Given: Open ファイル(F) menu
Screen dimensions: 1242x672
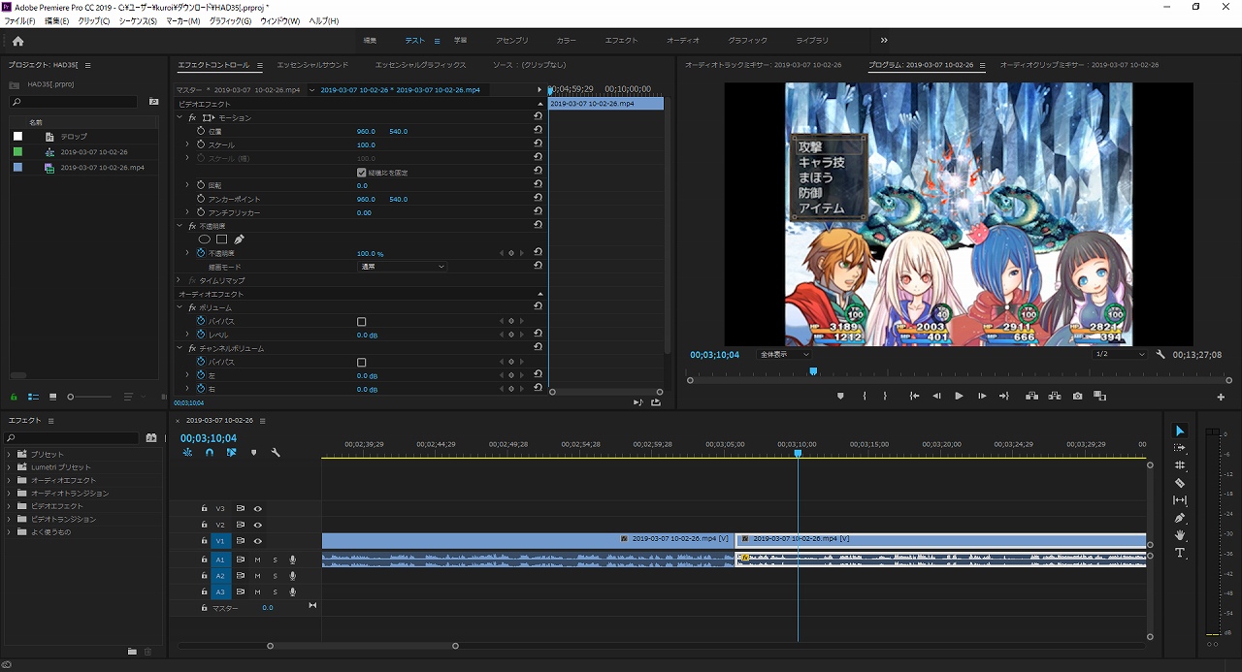Looking at the screenshot, I should pos(20,21).
